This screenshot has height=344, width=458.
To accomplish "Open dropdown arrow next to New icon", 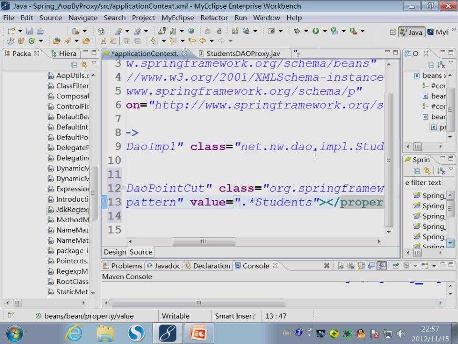I will point(20,31).
